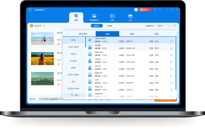
Task: Switch to the recently used tab
Action: click(83, 34)
